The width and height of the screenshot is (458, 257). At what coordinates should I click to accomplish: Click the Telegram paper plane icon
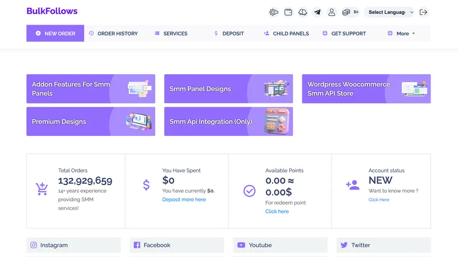317,12
